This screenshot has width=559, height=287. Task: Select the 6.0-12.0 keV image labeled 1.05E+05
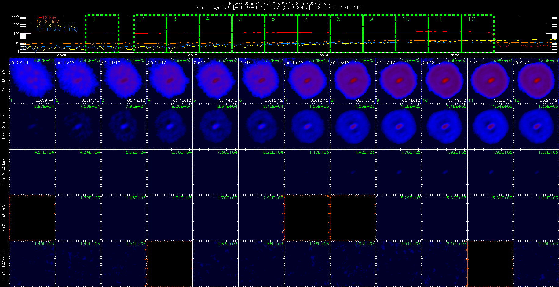tap(307, 126)
